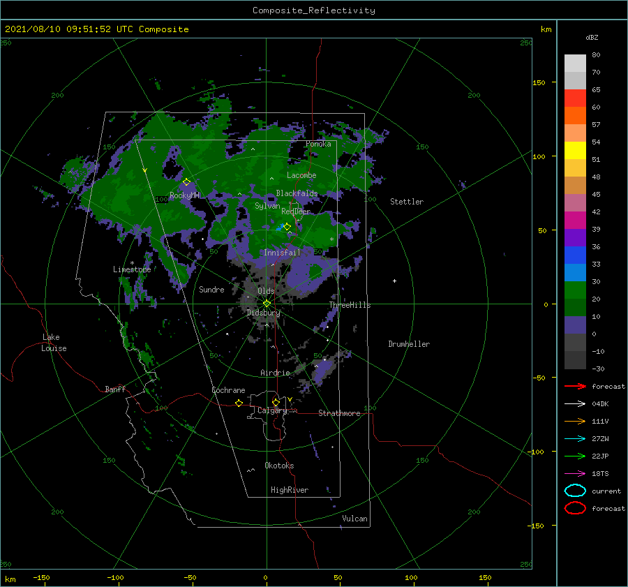The height and width of the screenshot is (587, 628).
Task: Pick the blue 33-36 dBZ swatch
Action: tap(575, 255)
